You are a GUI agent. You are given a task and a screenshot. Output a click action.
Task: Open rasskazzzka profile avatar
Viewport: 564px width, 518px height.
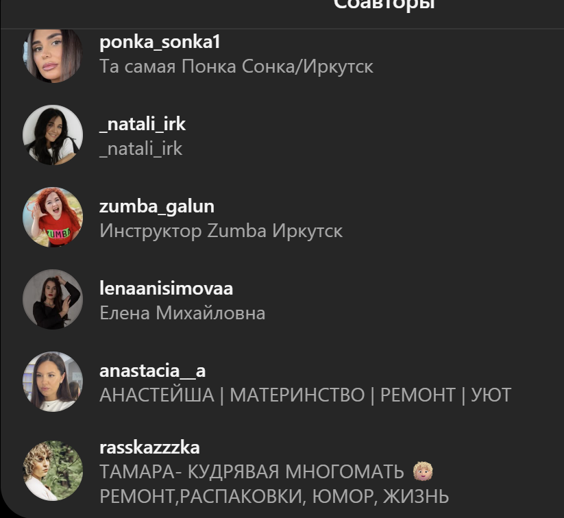(x=53, y=471)
